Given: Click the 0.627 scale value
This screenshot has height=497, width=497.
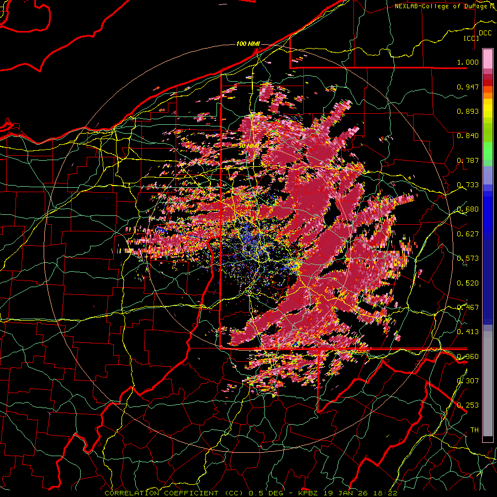Looking at the screenshot, I should 468,234.
